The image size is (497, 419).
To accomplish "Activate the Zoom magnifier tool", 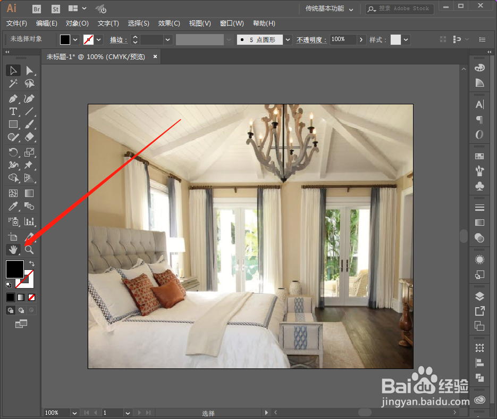I will coord(29,250).
